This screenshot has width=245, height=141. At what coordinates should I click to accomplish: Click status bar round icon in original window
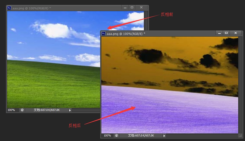pyautogui.click(x=22, y=110)
